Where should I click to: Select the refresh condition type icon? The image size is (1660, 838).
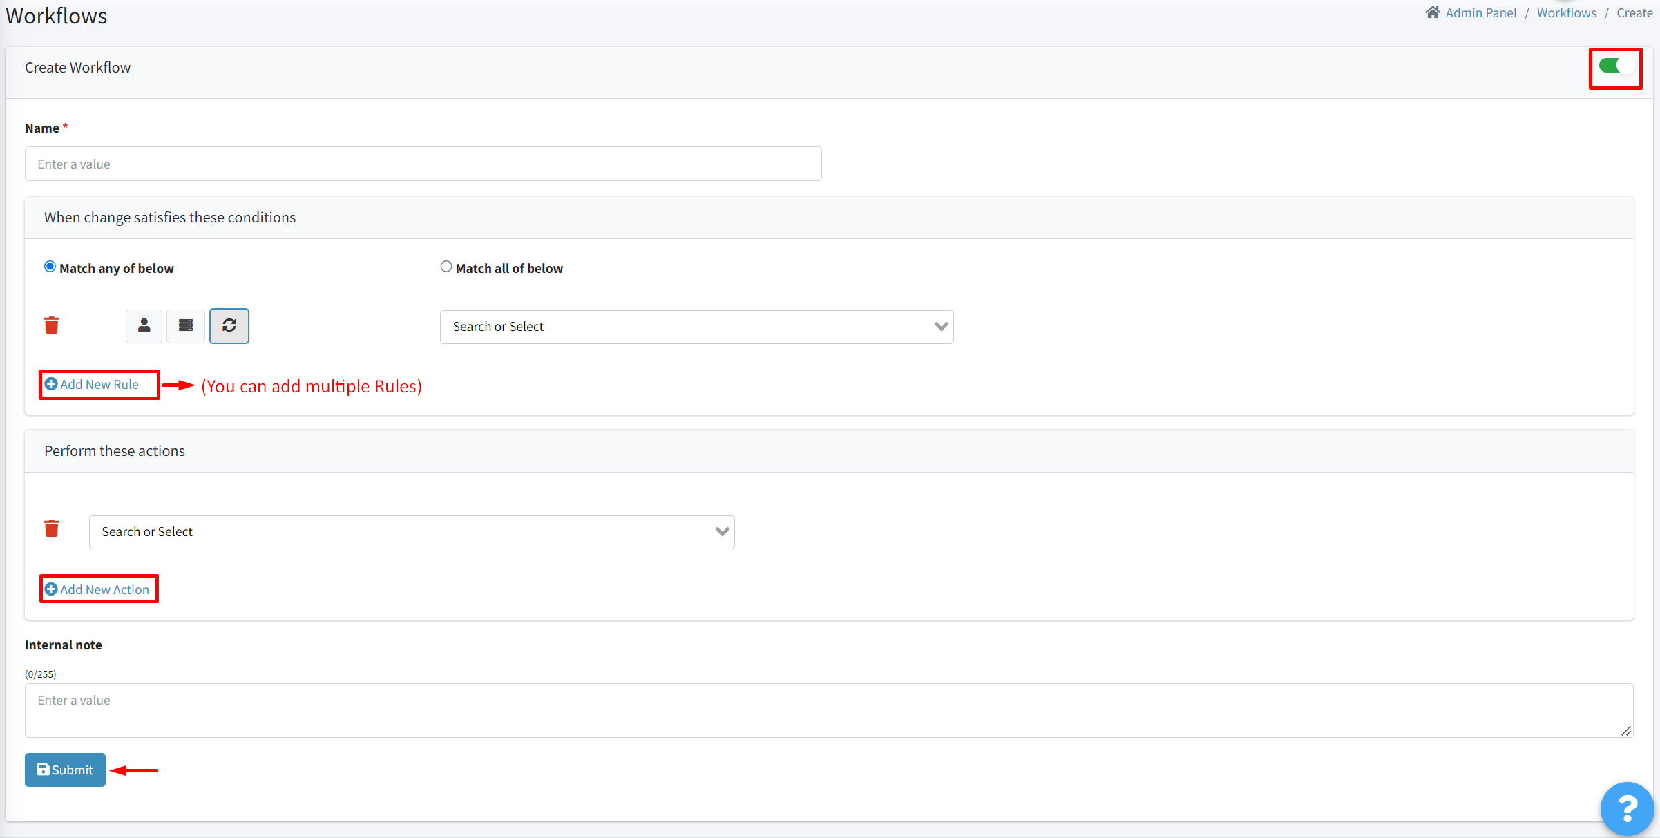[x=229, y=325]
